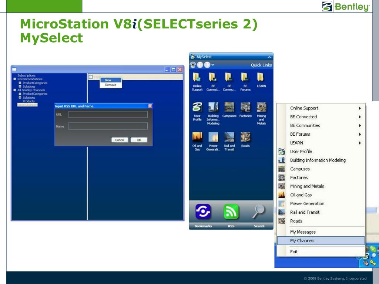
Task: Select Campuses in the tray menu
Action: 321,169
